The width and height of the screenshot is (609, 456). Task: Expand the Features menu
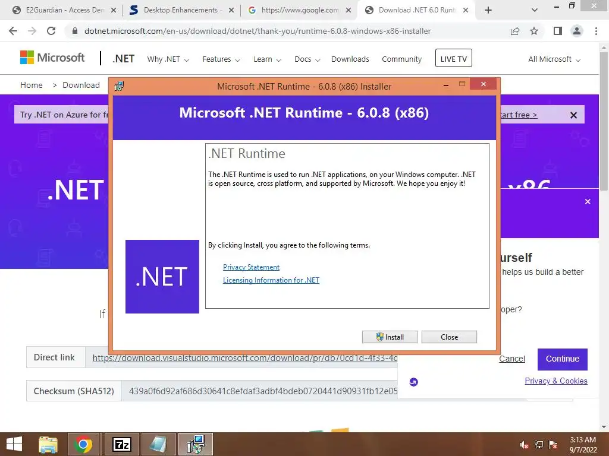click(221, 59)
